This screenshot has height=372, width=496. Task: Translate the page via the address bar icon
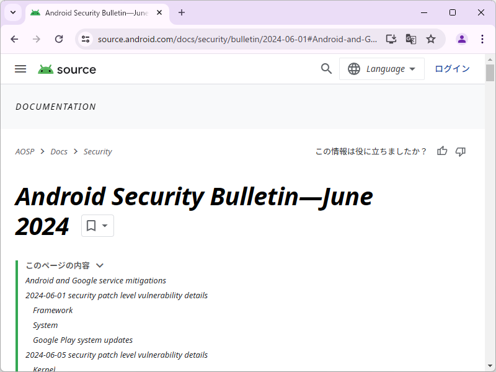click(410, 38)
